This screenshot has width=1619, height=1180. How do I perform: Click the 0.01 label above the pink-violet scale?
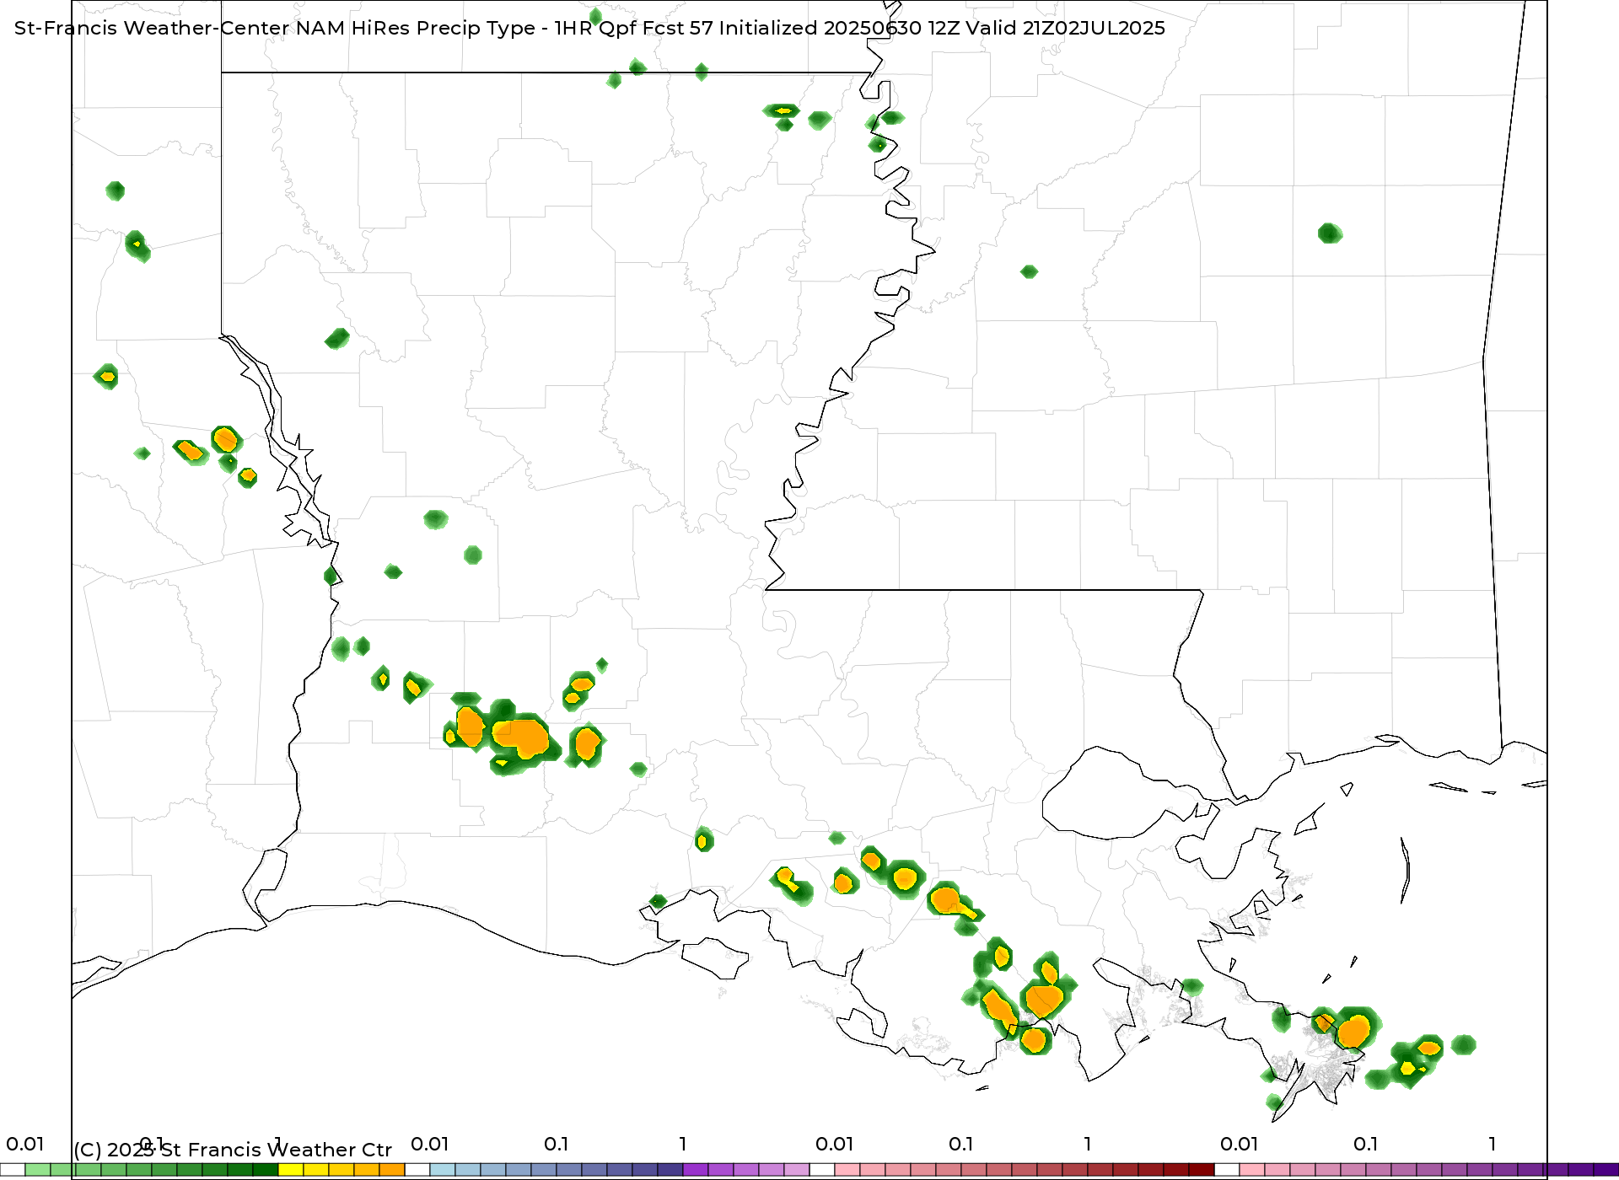tap(1240, 1144)
